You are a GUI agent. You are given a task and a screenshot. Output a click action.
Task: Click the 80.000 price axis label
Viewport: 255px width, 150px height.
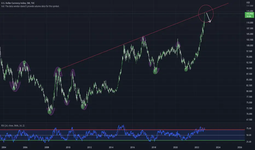tap(250, 91)
